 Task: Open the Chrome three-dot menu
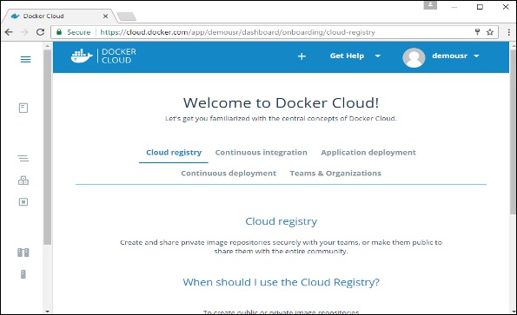[509, 32]
